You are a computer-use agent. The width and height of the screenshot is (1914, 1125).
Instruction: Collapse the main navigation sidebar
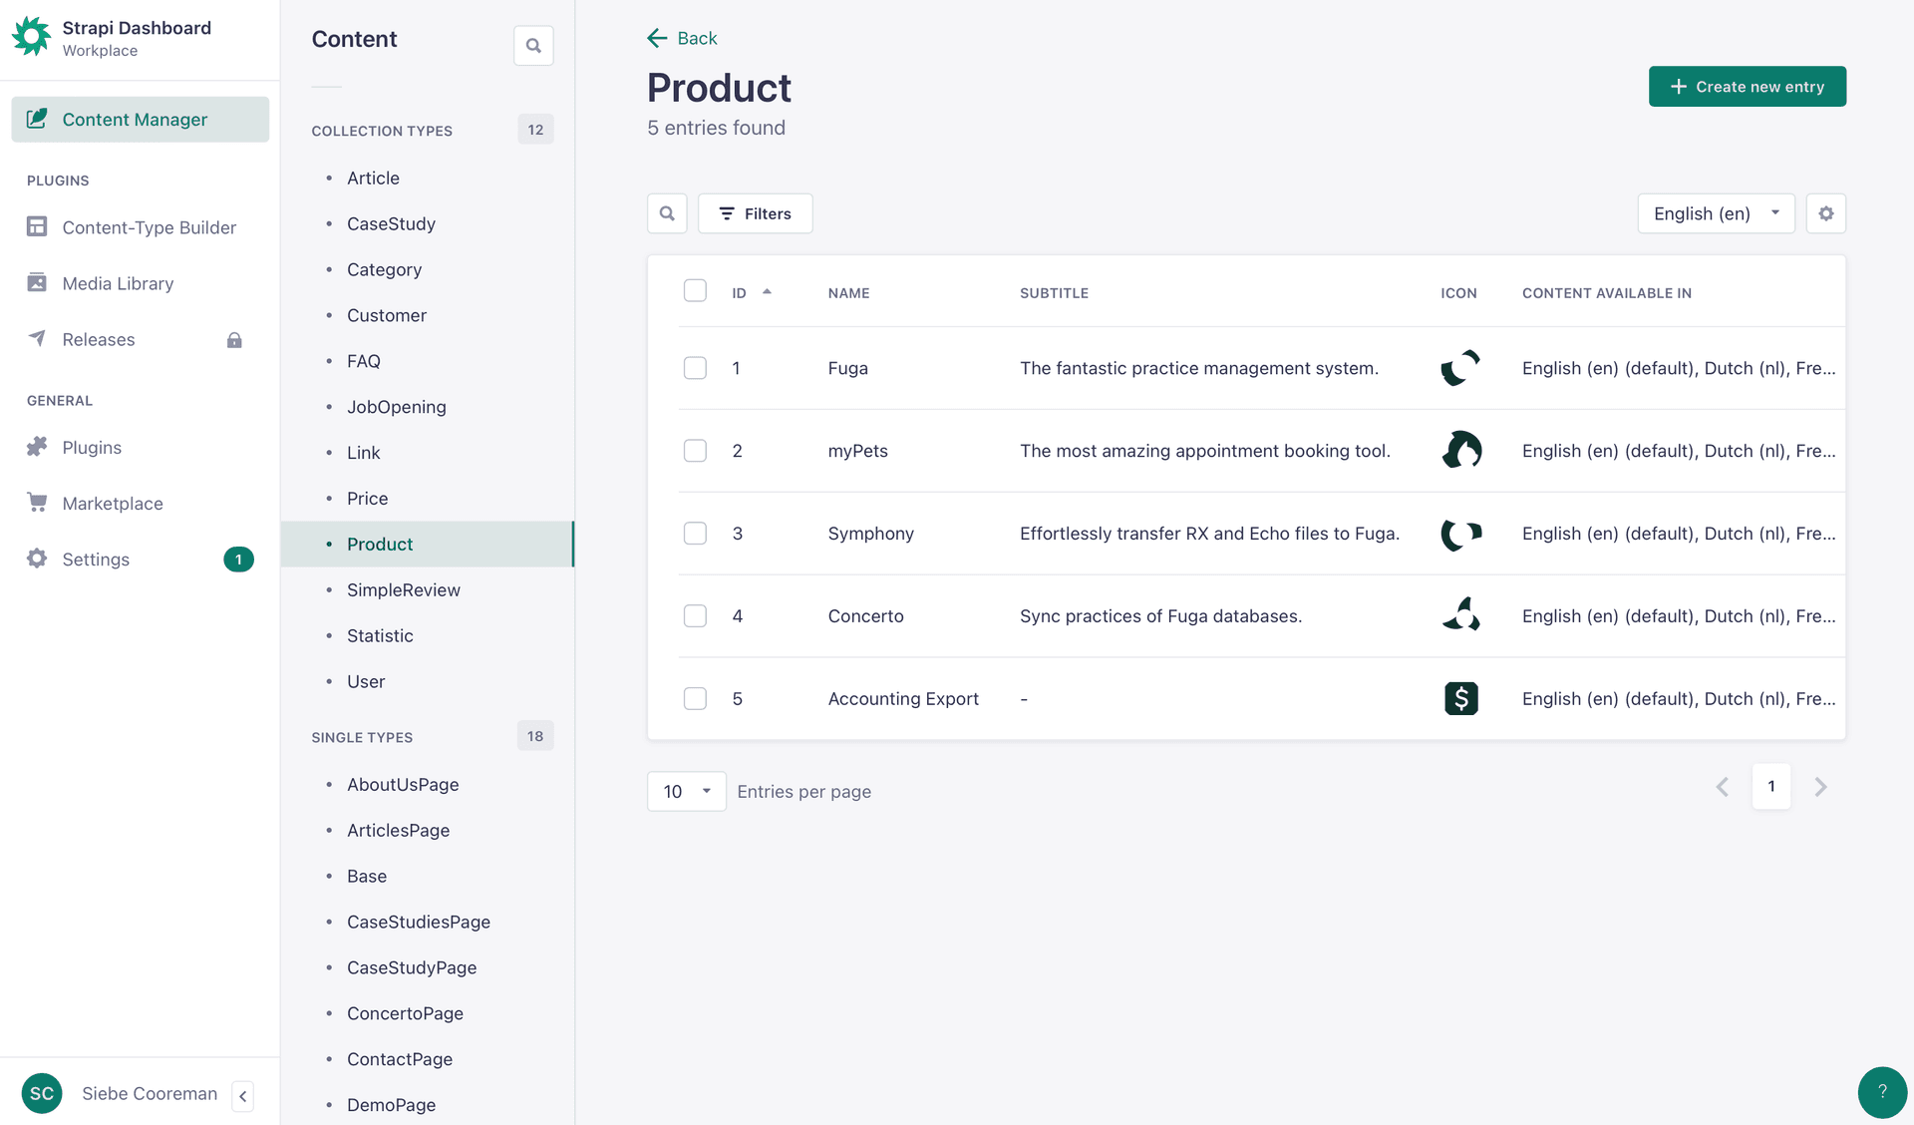[242, 1096]
